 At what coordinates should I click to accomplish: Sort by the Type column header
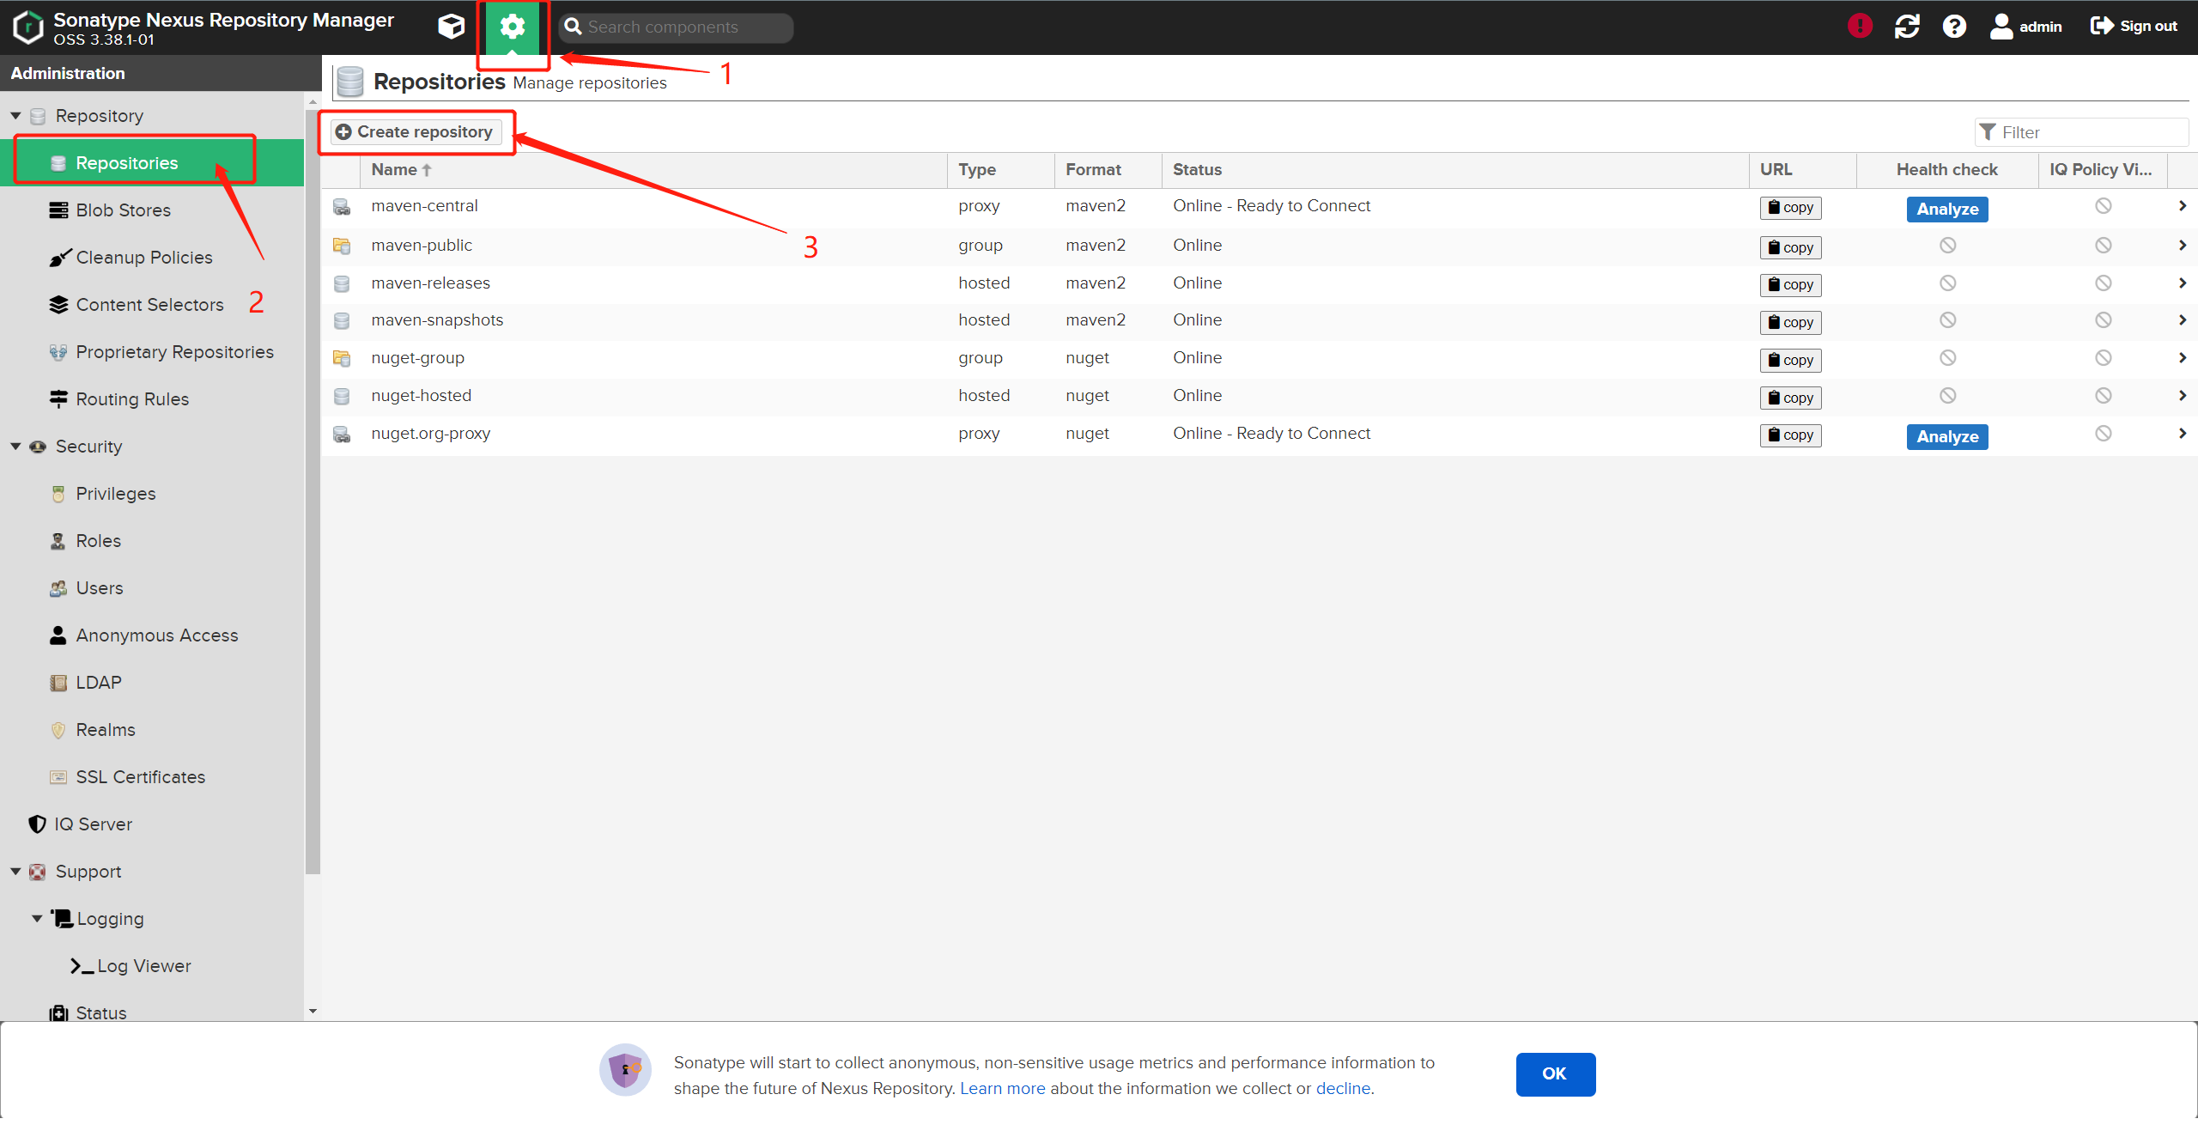(1001, 169)
